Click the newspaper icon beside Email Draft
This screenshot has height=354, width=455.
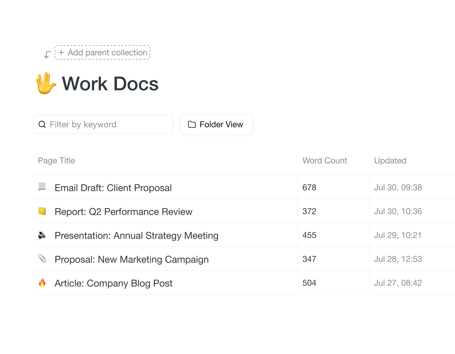(x=42, y=187)
